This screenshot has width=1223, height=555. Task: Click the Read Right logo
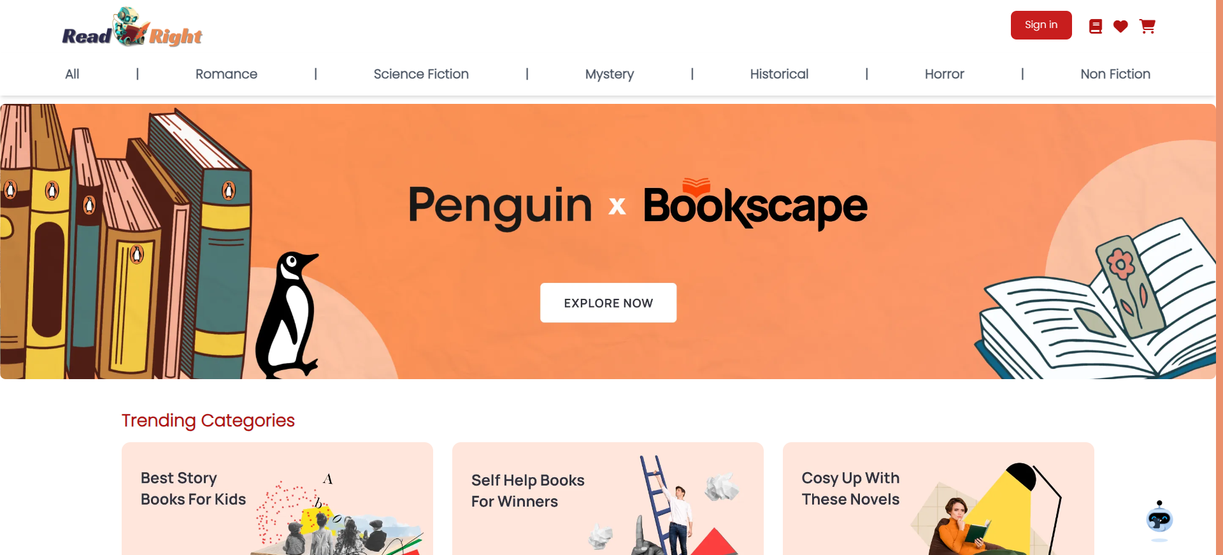[132, 29]
